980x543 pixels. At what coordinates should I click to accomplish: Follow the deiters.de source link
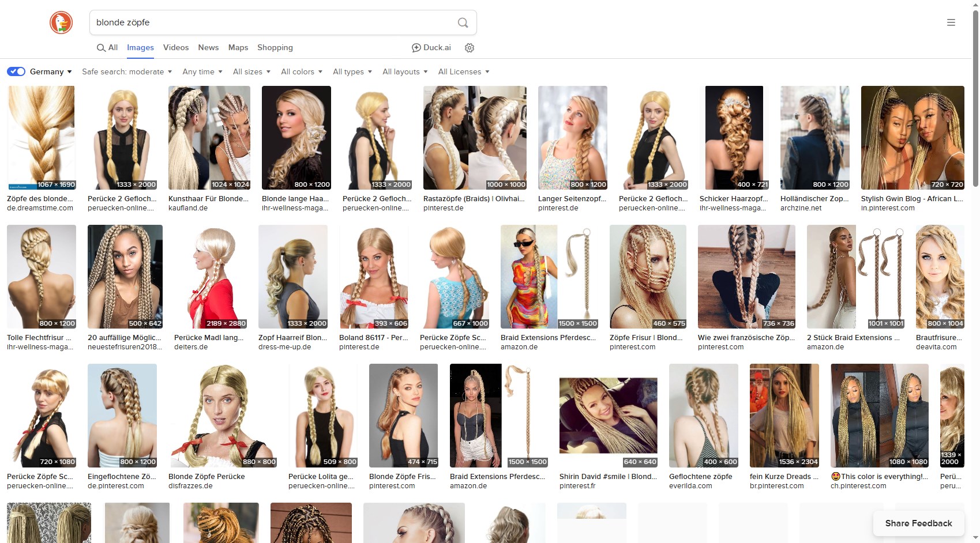[191, 347]
